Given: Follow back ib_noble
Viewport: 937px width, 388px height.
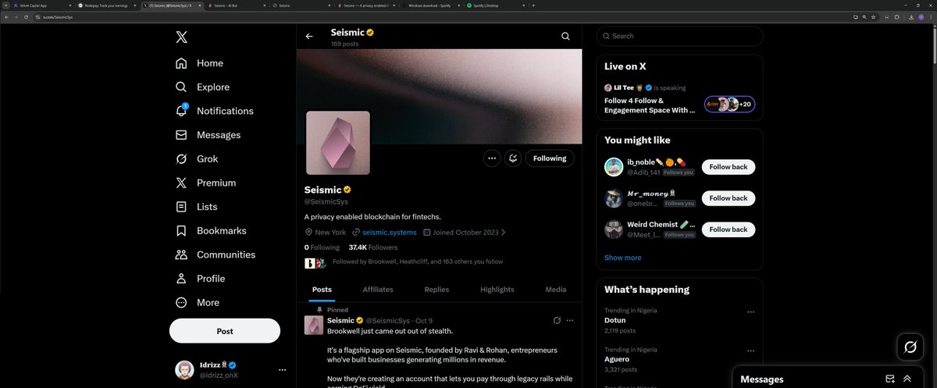Looking at the screenshot, I should coord(728,167).
